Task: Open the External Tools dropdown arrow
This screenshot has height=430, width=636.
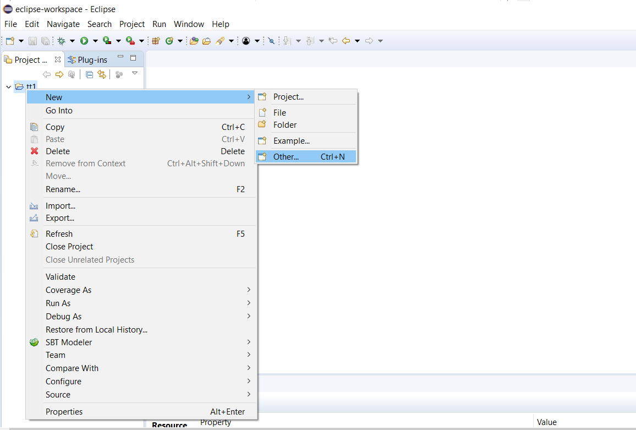Action: click(141, 41)
